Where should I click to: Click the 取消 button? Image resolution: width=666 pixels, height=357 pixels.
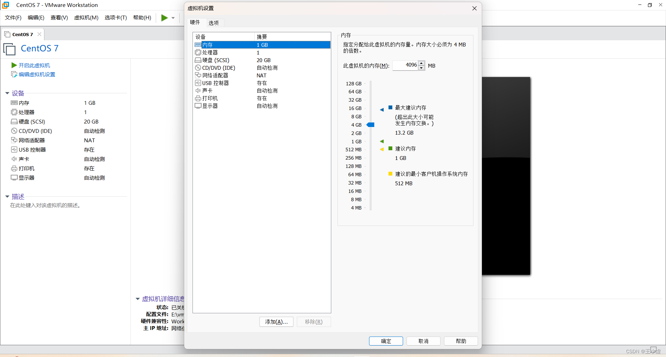click(424, 341)
